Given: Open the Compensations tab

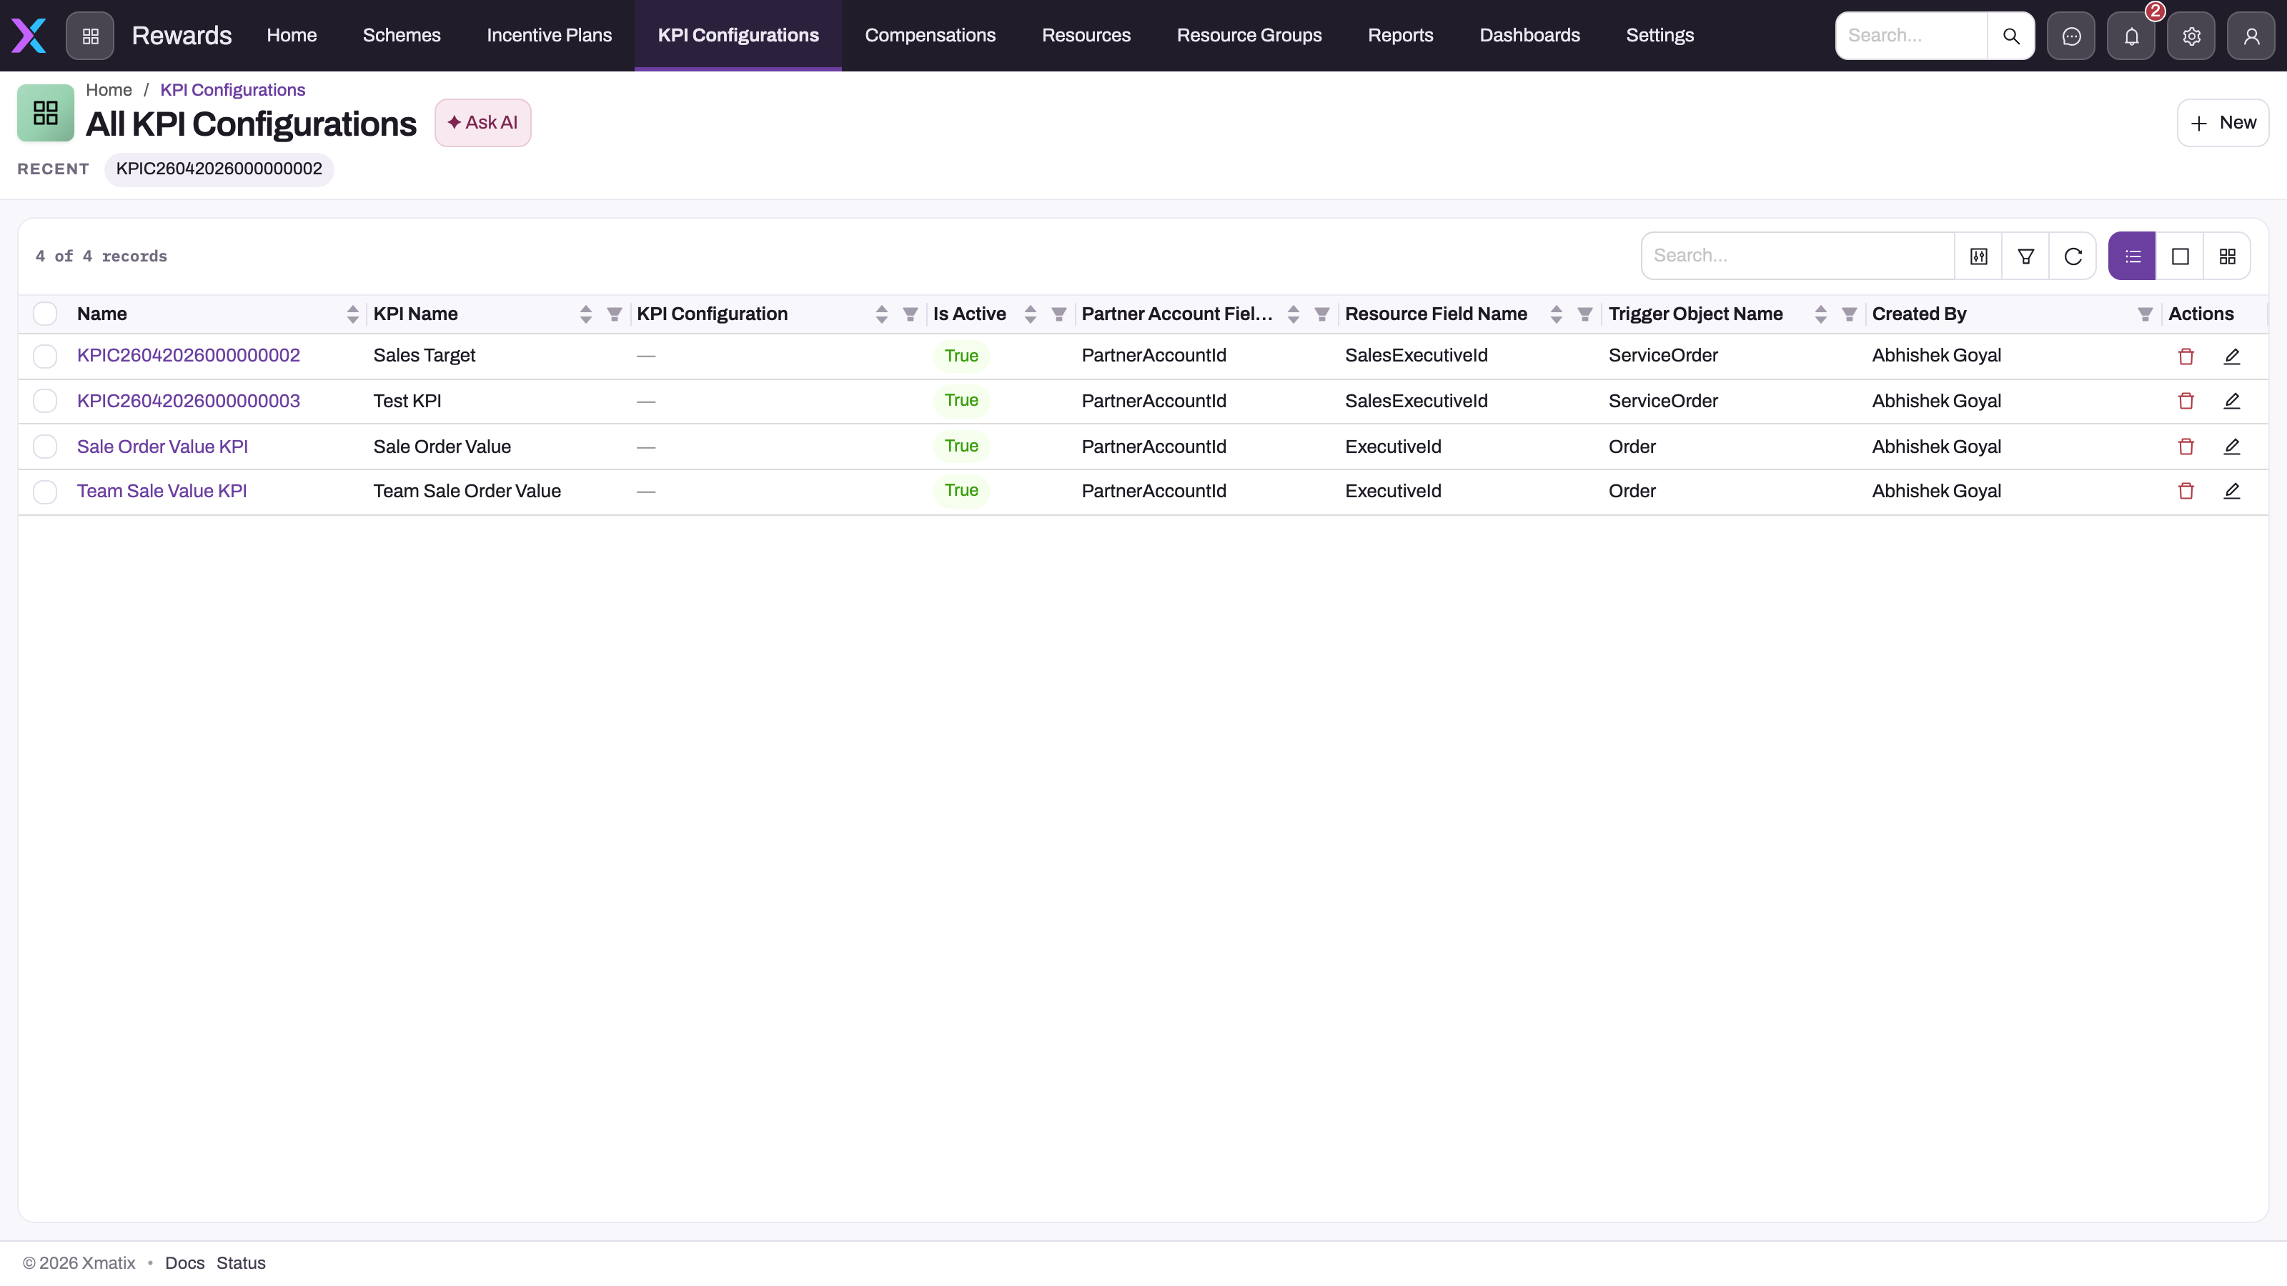Looking at the screenshot, I should tap(930, 36).
